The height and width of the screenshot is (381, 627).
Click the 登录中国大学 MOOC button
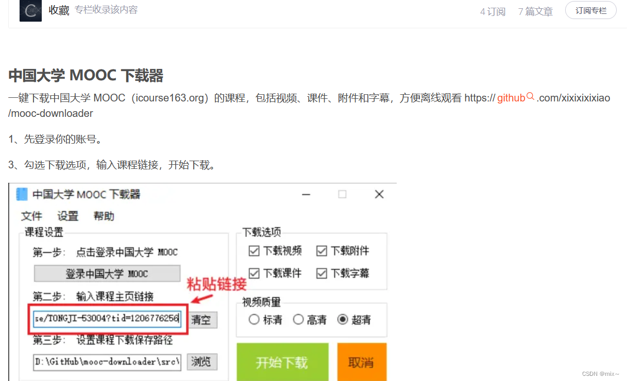[x=107, y=274]
